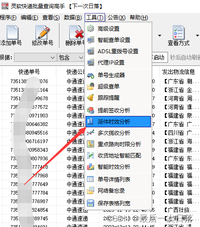
Task: Open the 帮助(H) menu
Action: (139, 18)
